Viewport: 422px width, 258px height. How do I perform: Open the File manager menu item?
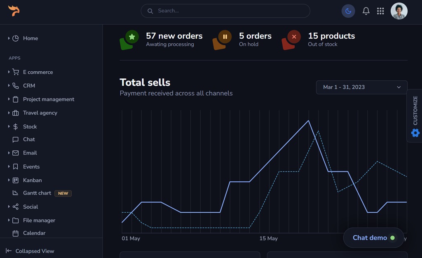point(39,220)
